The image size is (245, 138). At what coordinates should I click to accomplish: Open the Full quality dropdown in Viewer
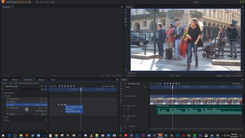click(229, 76)
